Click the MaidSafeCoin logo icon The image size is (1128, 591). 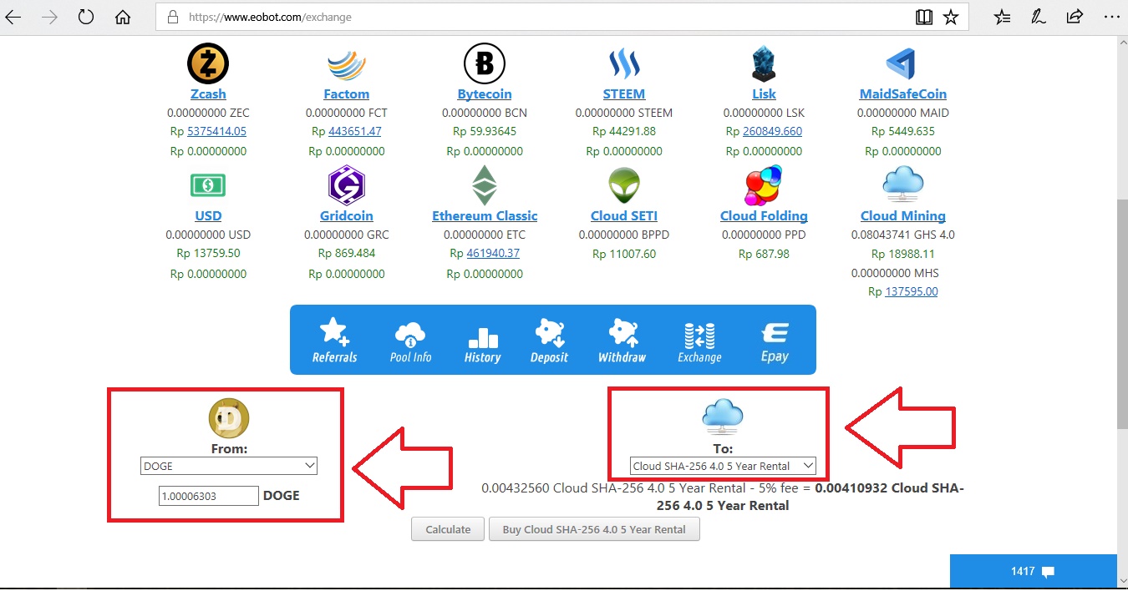(x=902, y=64)
